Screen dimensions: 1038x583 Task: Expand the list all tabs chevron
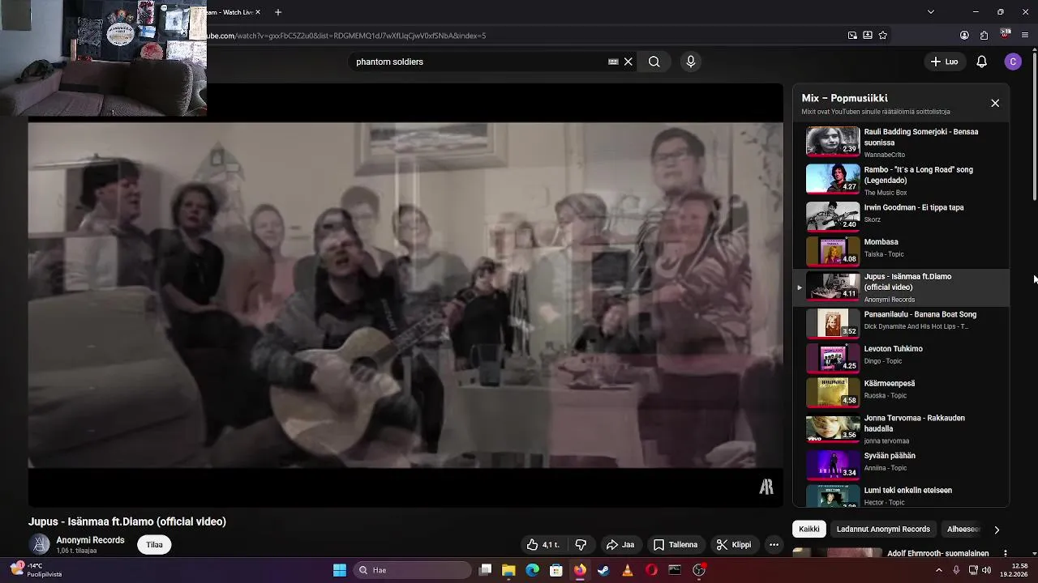930,12
